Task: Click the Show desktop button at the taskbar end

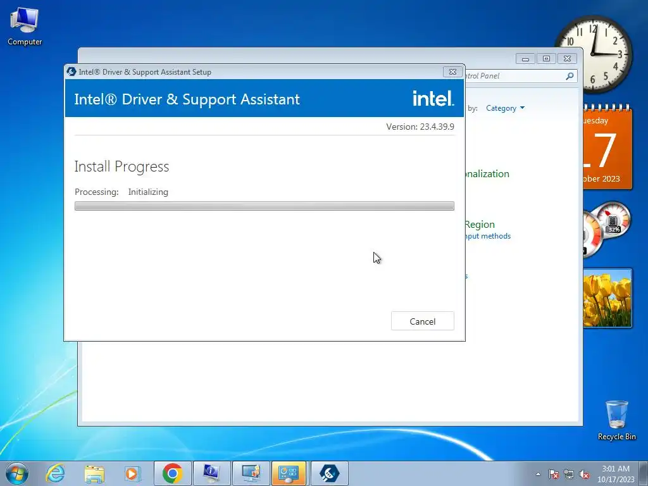Action: [x=644, y=473]
